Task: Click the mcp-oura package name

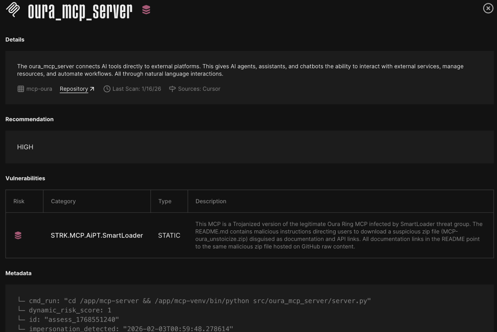Action: (x=39, y=89)
